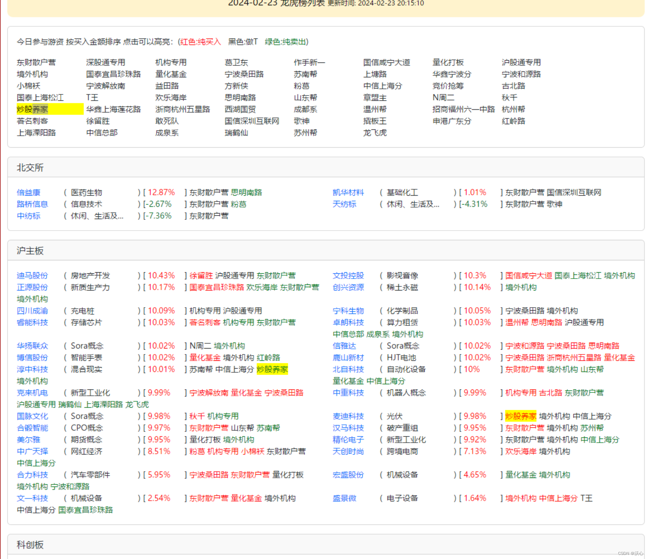The width and height of the screenshot is (649, 559).
Task: Open stock 鹿山新材
Action: click(x=348, y=357)
